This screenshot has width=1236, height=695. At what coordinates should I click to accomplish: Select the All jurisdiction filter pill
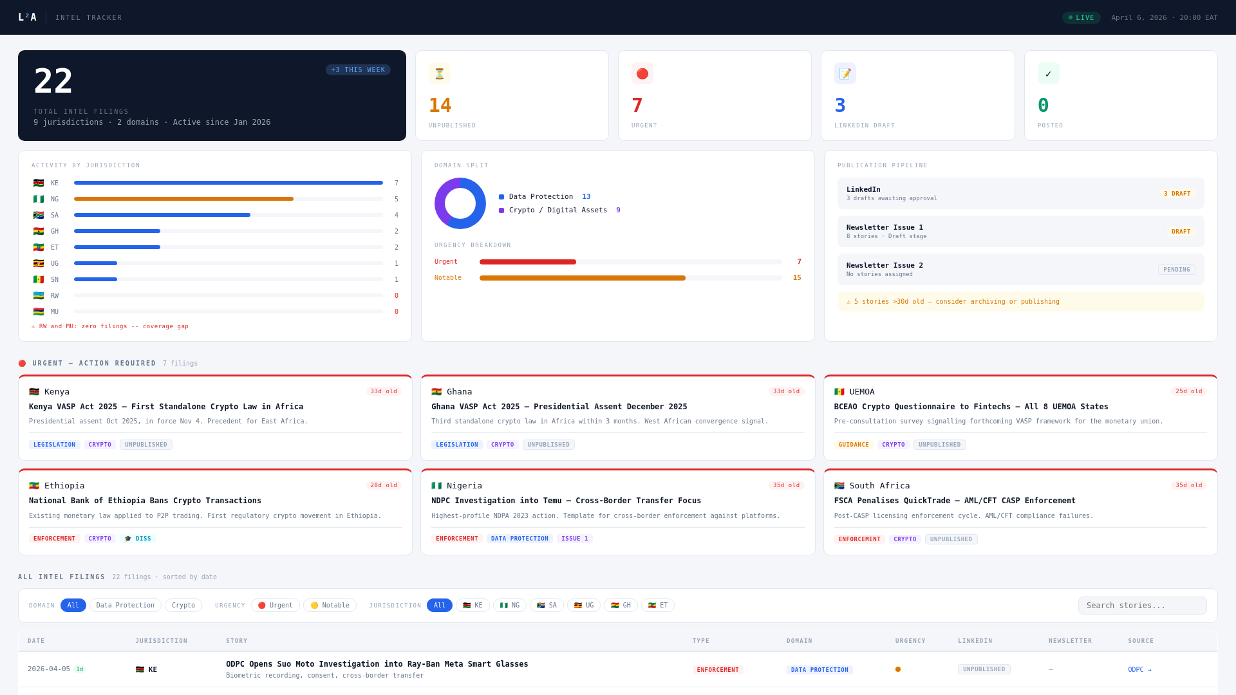440,605
